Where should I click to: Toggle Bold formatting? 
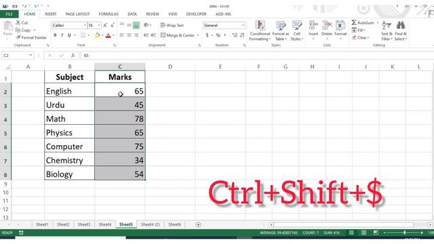(x=55, y=35)
